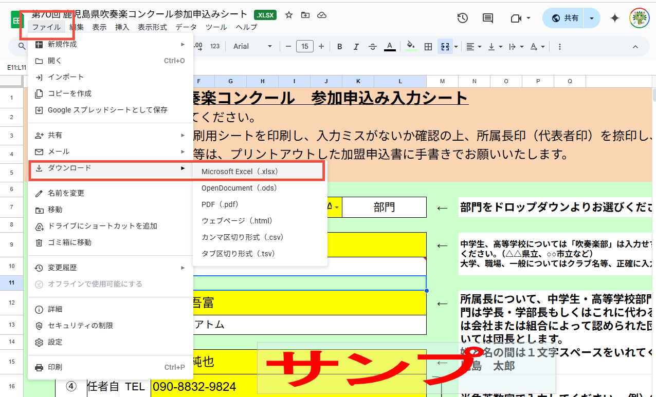Select インポート in the file menu
The height and width of the screenshot is (397, 656).
(x=110, y=77)
